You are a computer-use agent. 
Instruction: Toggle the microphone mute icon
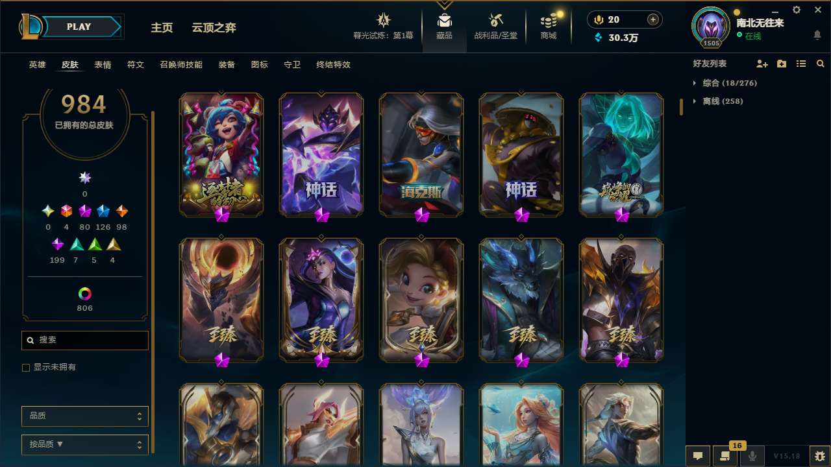point(752,456)
